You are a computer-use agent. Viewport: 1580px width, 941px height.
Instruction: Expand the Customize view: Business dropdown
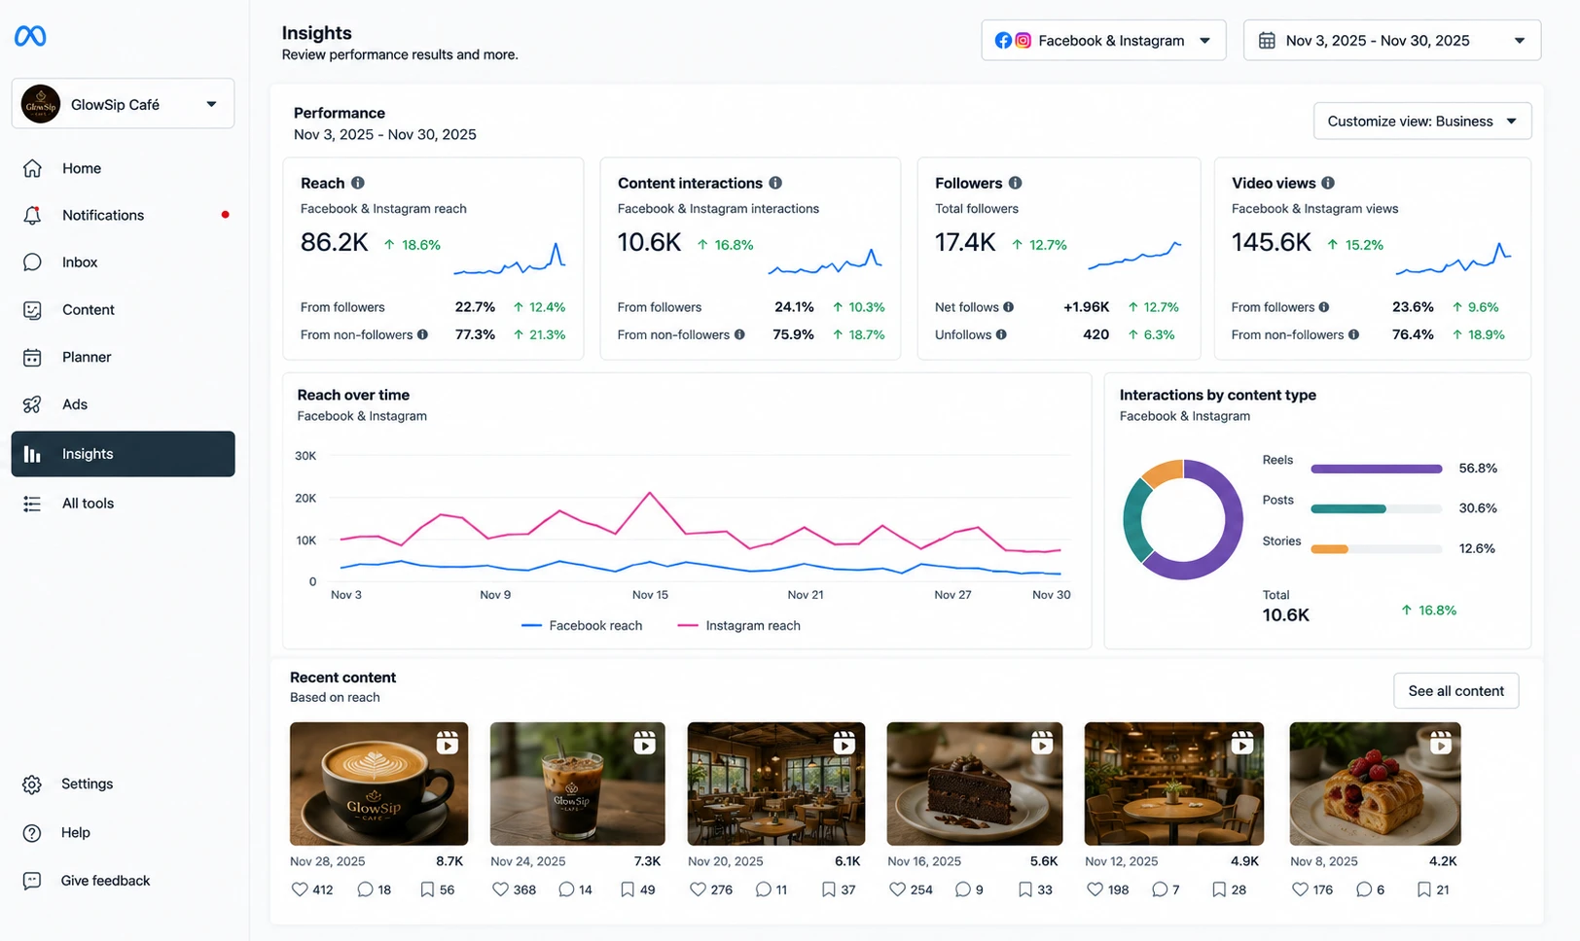tap(1422, 122)
